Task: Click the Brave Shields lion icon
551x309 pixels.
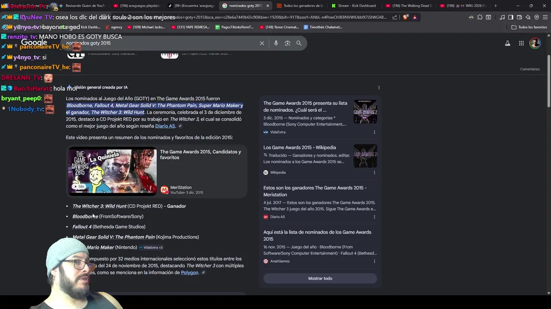Action: [x=406, y=17]
